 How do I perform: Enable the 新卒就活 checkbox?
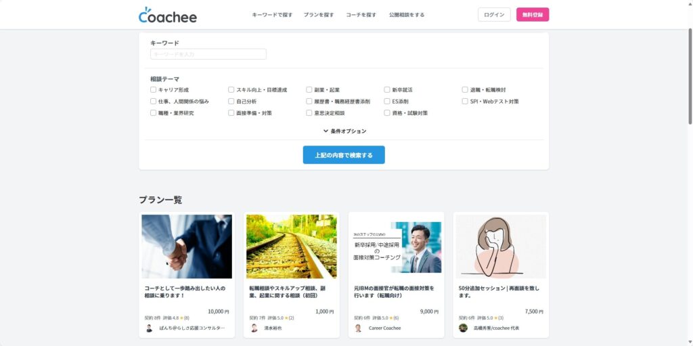tap(387, 89)
